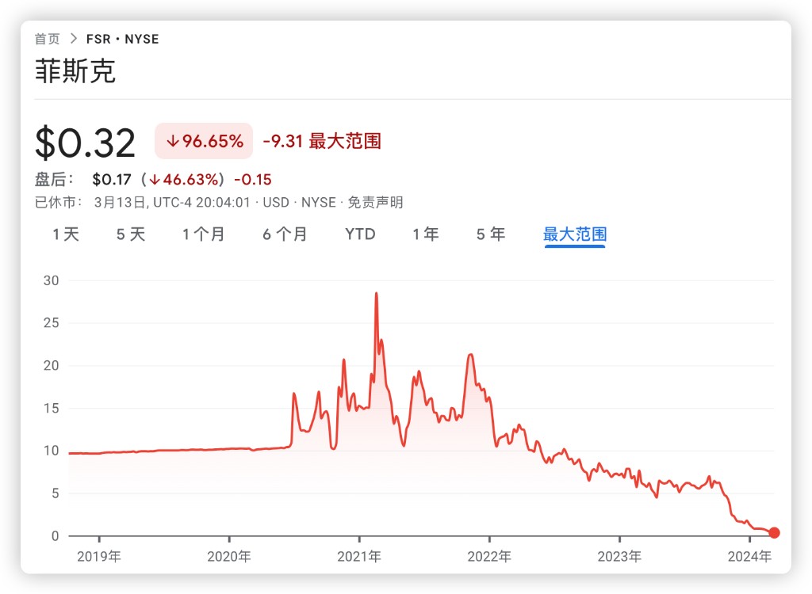This screenshot has width=812, height=594.
Task: Show the 1个月 chart range
Action: (204, 234)
